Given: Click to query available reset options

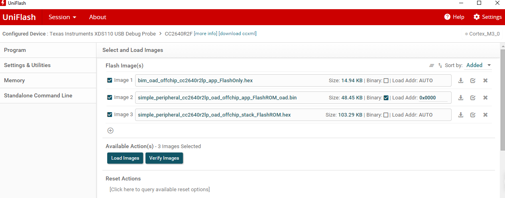Looking at the screenshot, I should pyautogui.click(x=159, y=189).
